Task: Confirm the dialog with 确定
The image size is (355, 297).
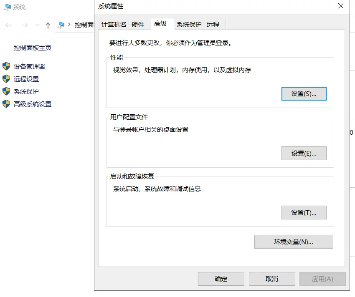Action: [221, 279]
